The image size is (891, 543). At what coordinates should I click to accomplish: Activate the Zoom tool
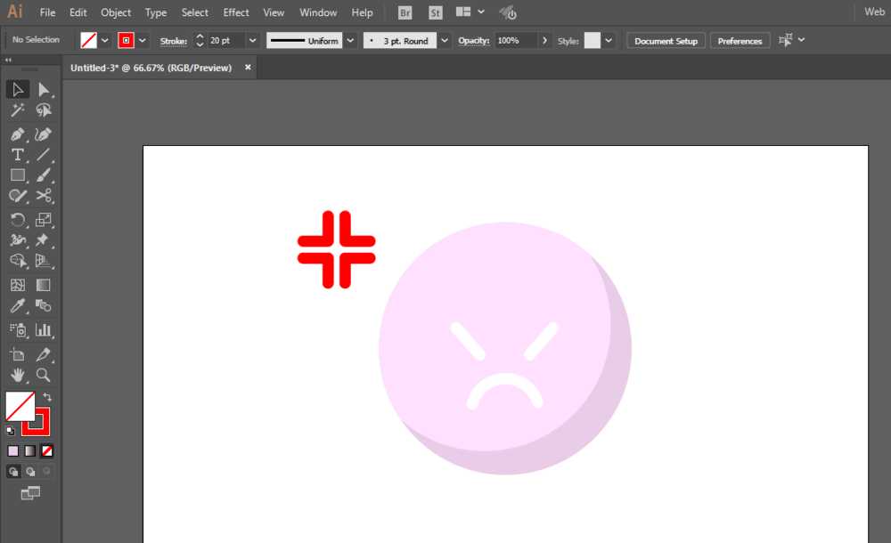click(43, 375)
